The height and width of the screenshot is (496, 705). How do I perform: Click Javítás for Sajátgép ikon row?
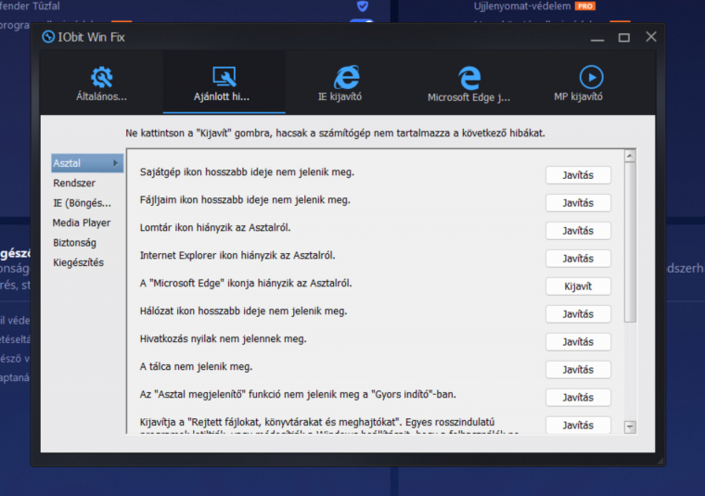point(578,175)
